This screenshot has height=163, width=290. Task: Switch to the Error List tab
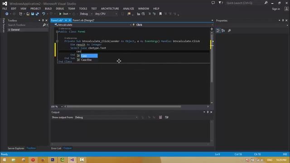pyautogui.click(x=56, y=148)
